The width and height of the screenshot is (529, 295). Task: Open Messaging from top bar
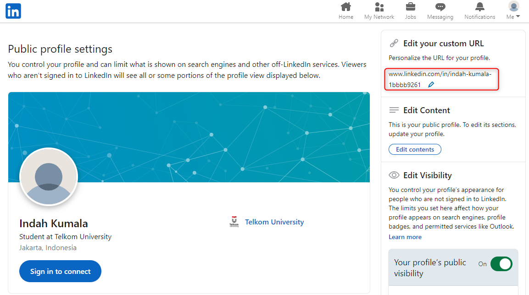click(440, 11)
